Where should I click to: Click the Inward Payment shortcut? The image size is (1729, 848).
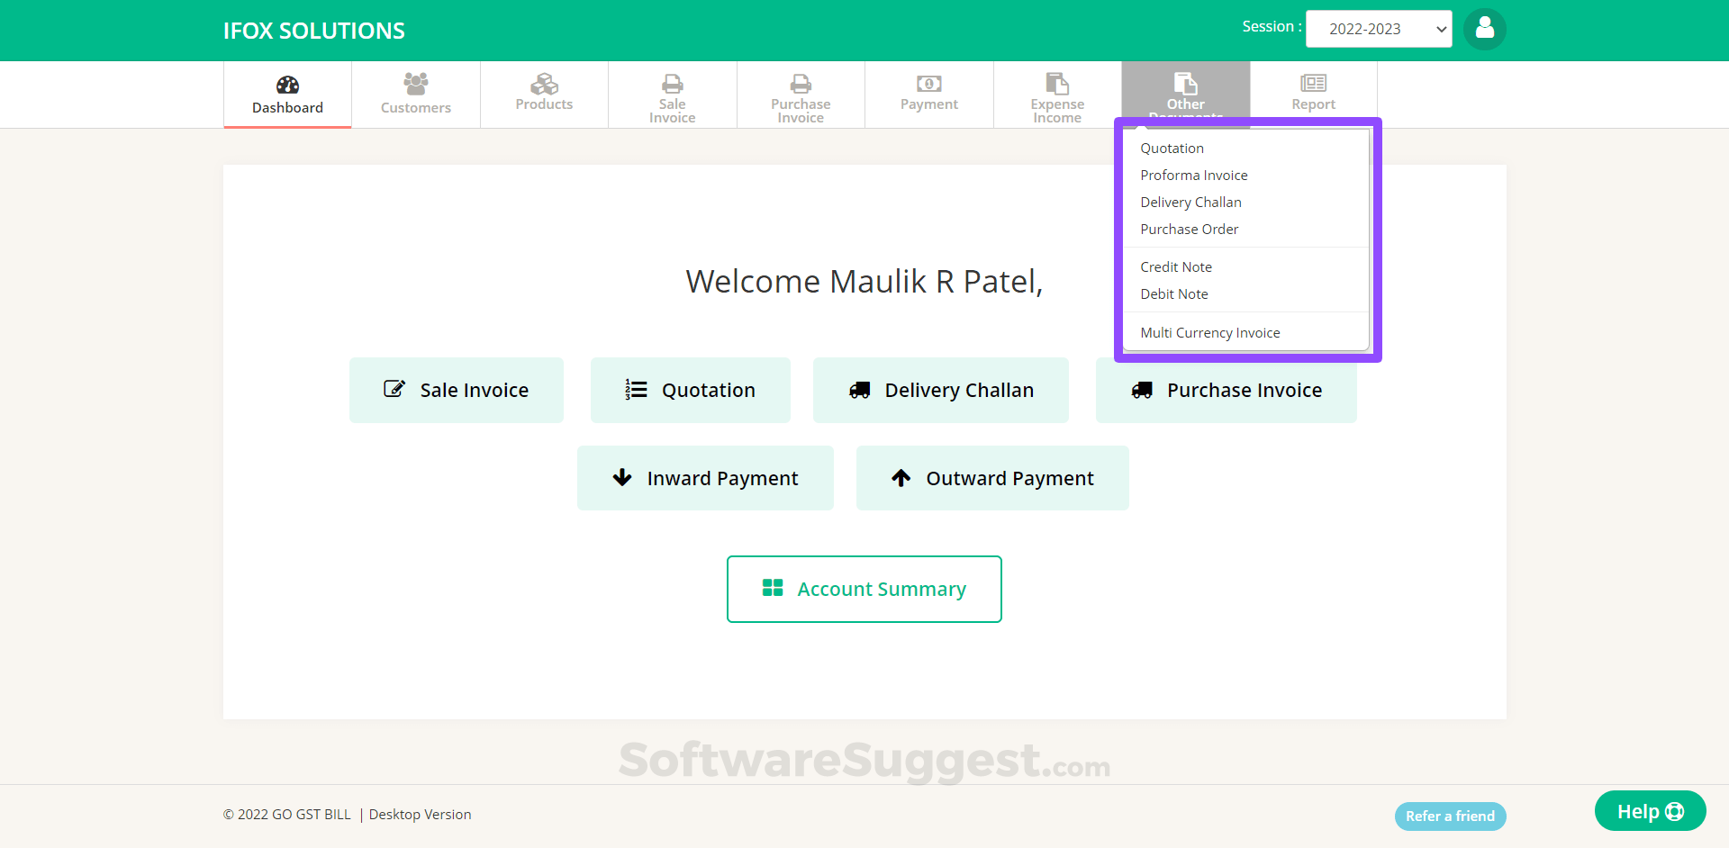pos(705,478)
